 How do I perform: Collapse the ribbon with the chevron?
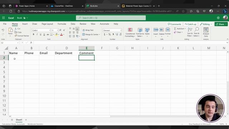pos(228,39)
